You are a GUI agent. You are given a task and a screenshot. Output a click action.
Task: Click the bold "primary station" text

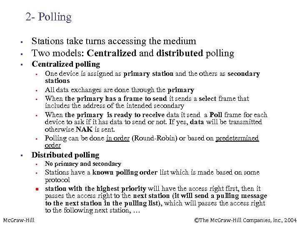[148, 74]
